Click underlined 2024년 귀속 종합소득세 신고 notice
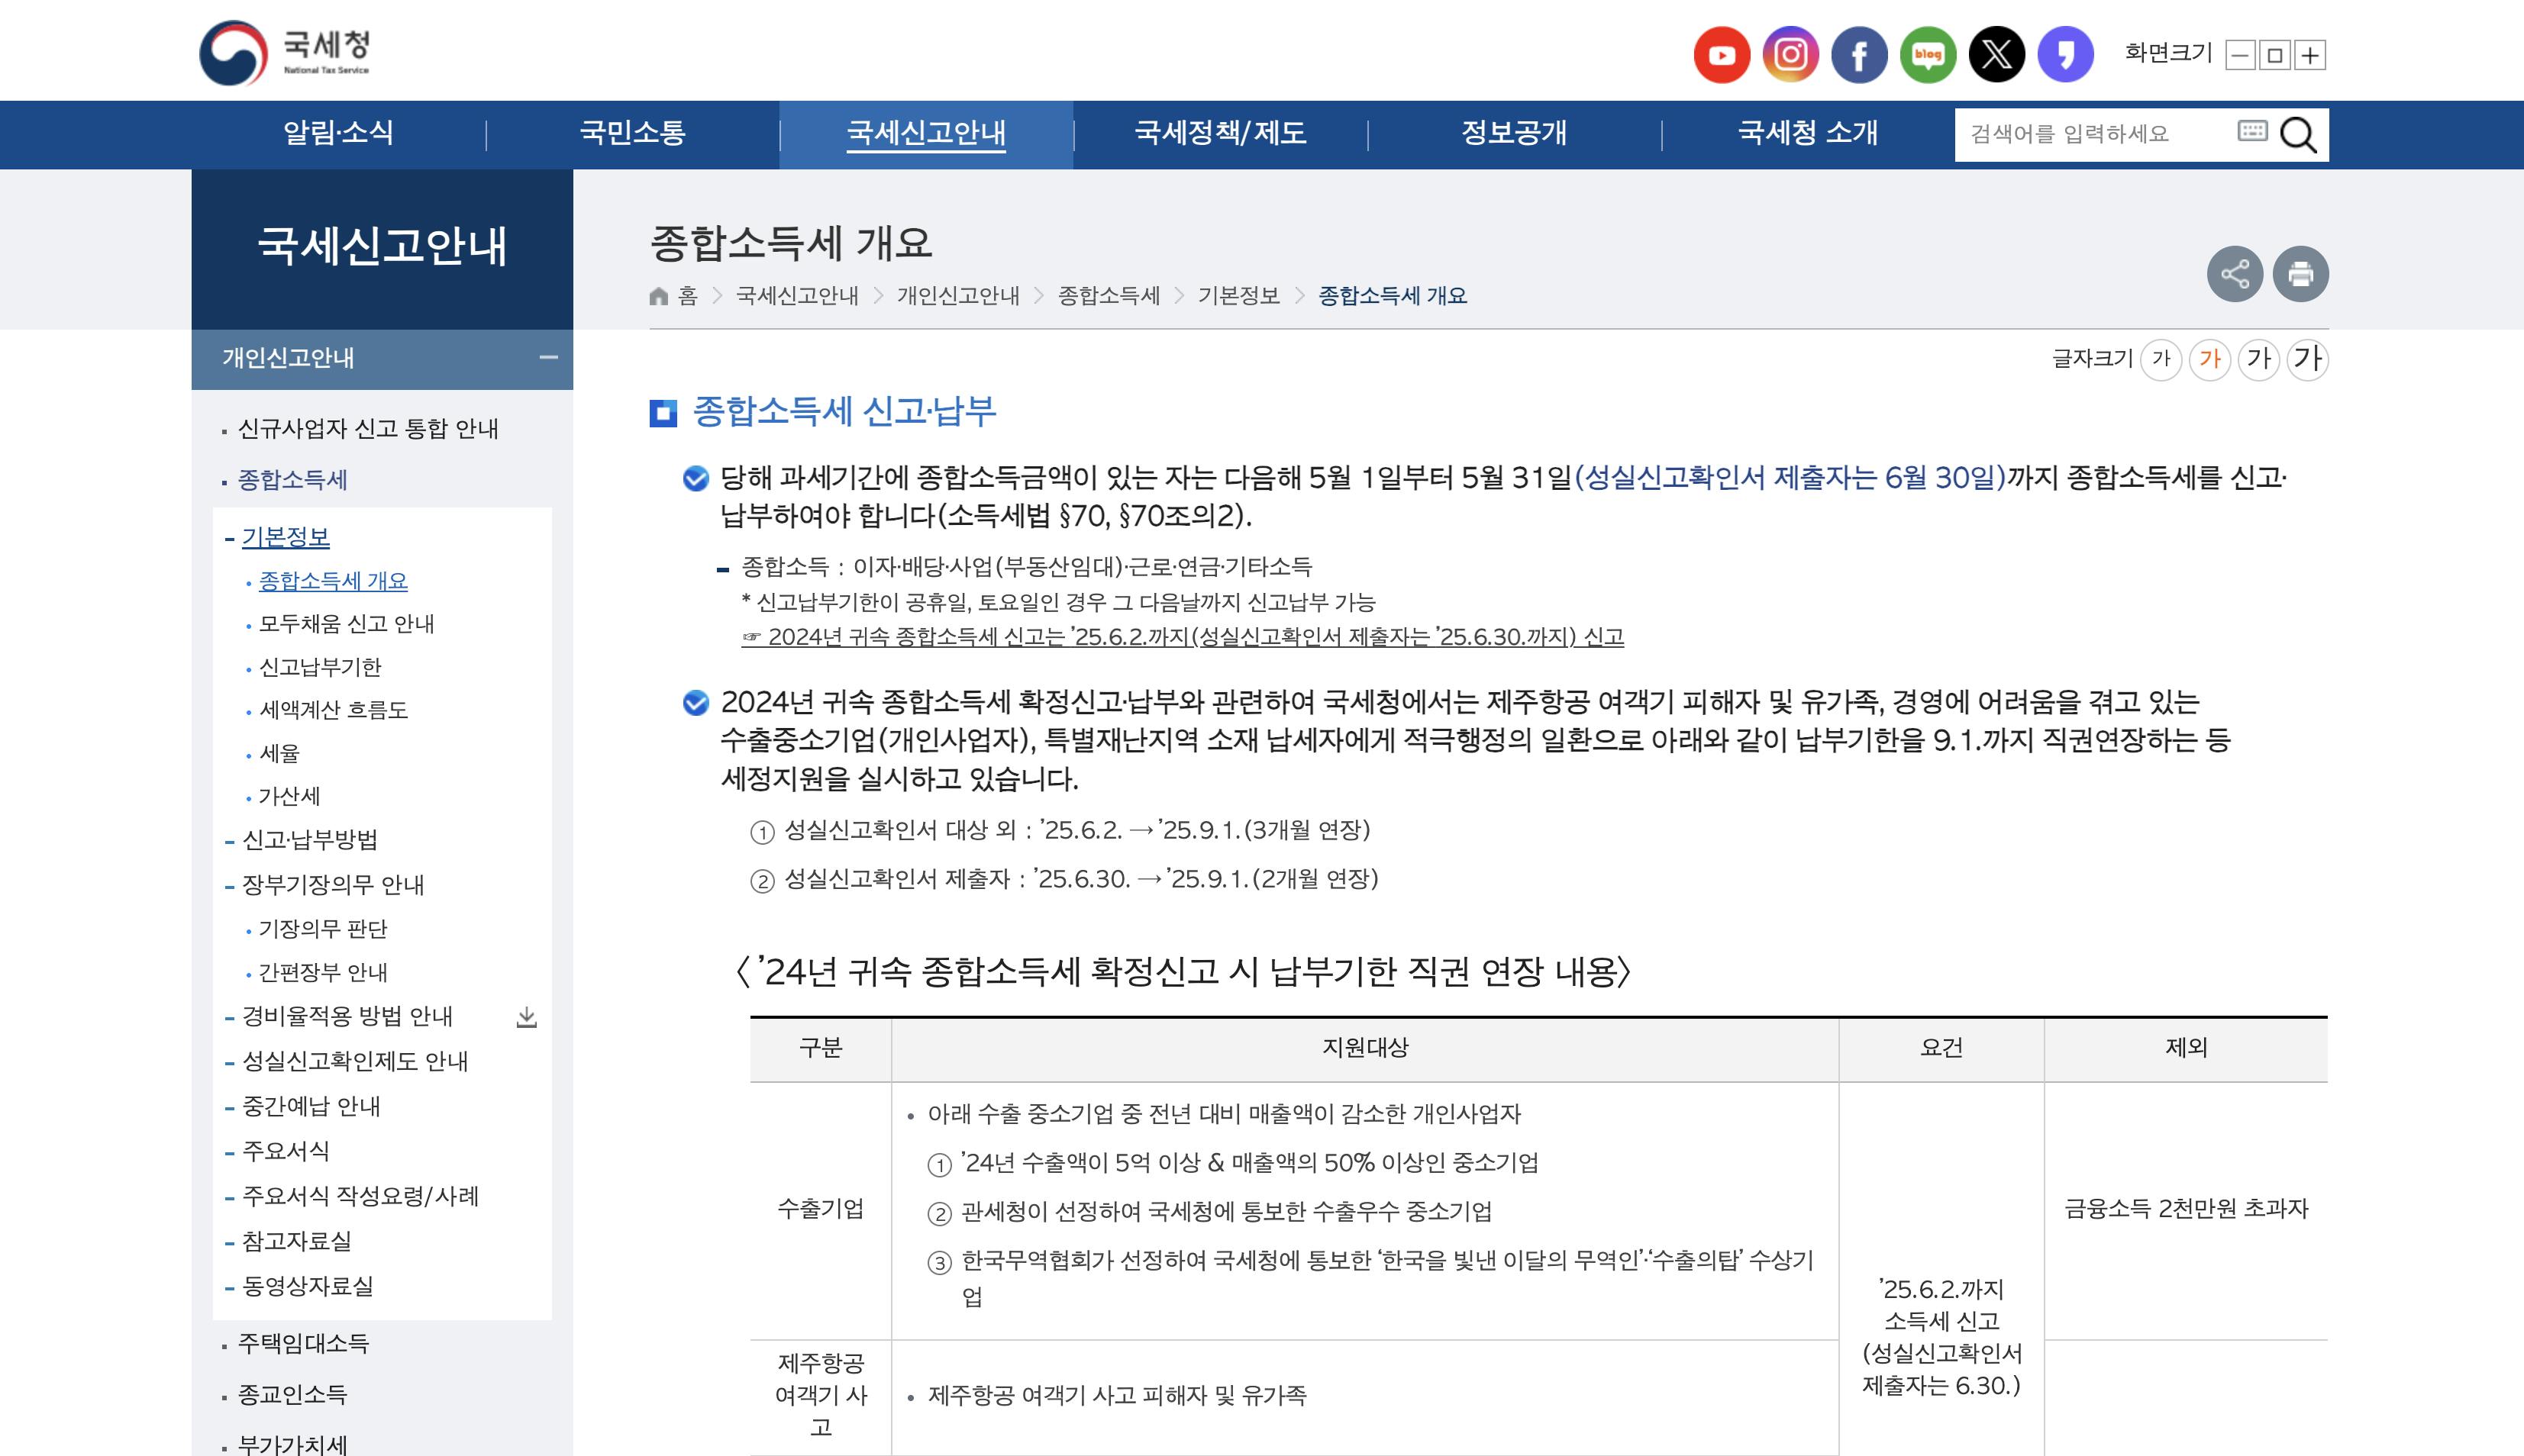The height and width of the screenshot is (1456, 2524). pos(1183,637)
